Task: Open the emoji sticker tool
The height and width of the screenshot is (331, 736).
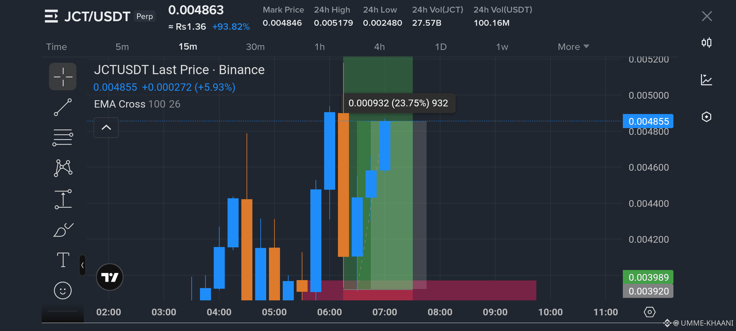Action: pos(63,290)
